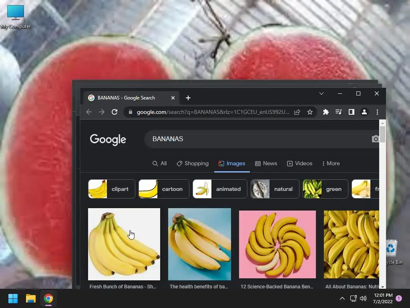
Task: Show hidden system tray icons
Action: tap(342, 298)
